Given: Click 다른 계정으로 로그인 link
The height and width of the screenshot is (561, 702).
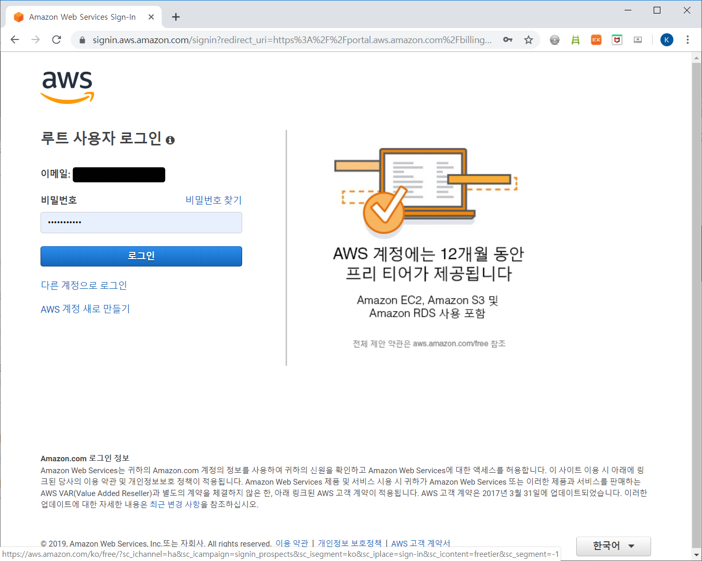Looking at the screenshot, I should tap(84, 285).
